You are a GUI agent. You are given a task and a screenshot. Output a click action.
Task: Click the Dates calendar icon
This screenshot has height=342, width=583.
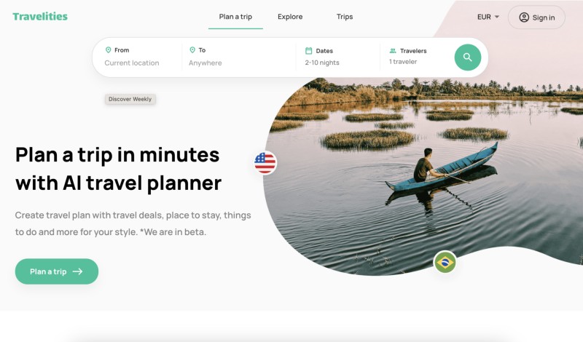pyautogui.click(x=308, y=50)
